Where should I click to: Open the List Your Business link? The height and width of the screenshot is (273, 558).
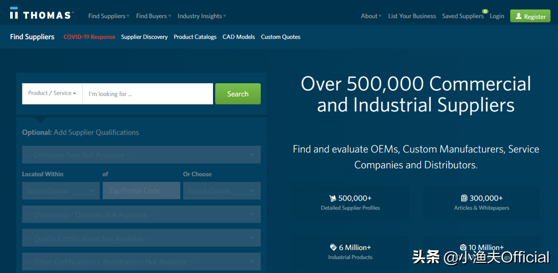412,16
